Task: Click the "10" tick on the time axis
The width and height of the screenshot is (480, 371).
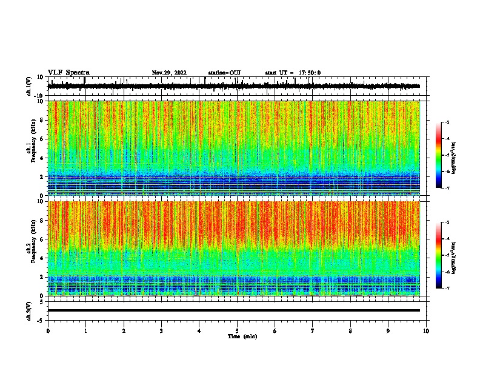Action: coord(426,331)
